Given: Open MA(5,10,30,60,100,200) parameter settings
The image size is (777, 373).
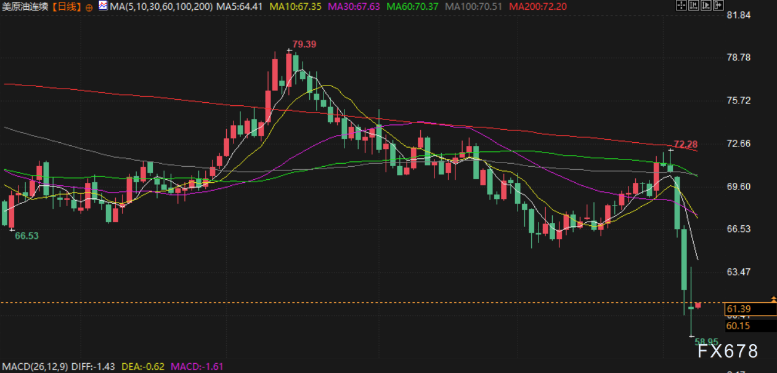Looking at the screenshot, I should point(161,7).
